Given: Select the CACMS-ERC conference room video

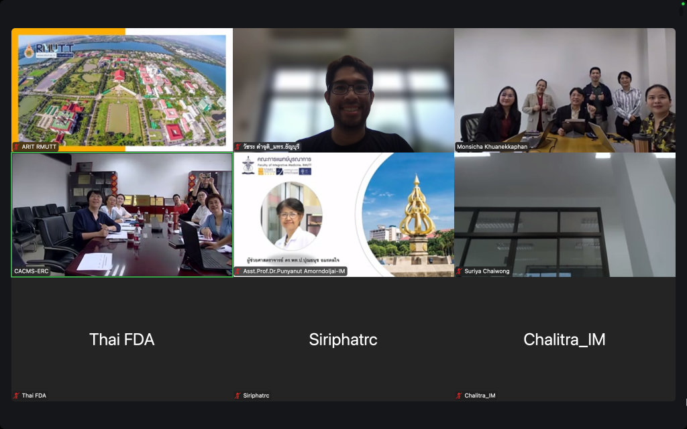Looking at the screenshot, I should 121,214.
